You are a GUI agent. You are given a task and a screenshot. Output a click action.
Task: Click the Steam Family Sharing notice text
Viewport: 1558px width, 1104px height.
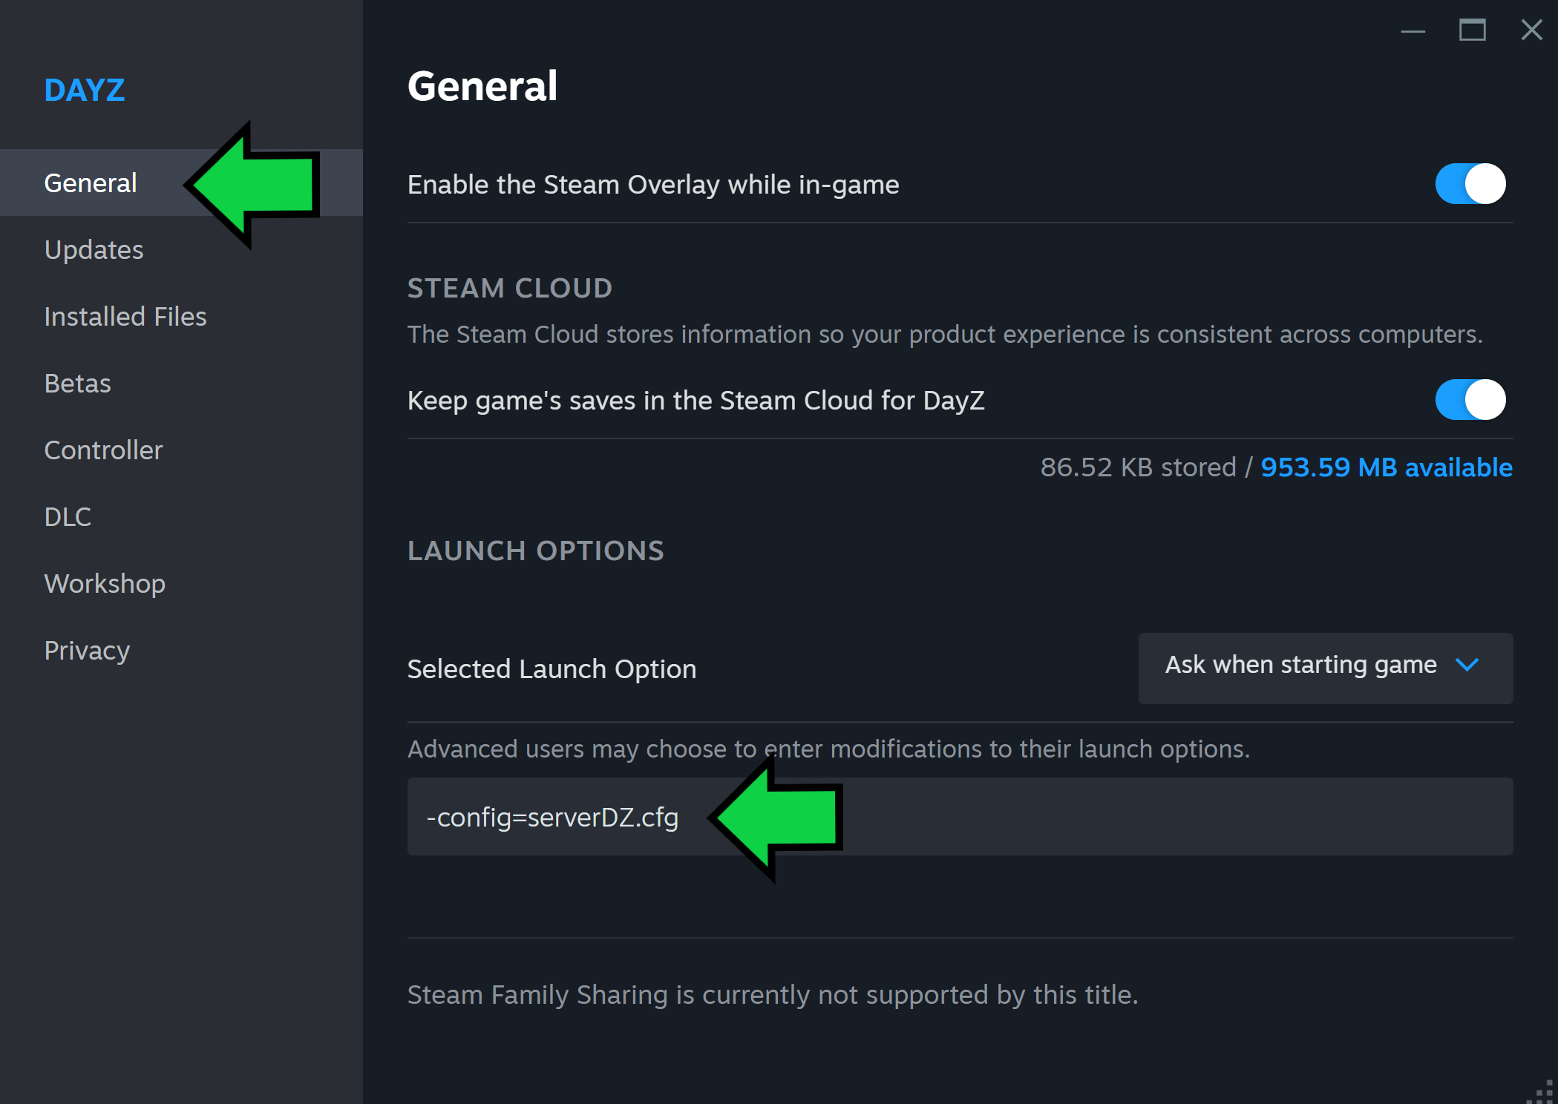click(x=772, y=995)
